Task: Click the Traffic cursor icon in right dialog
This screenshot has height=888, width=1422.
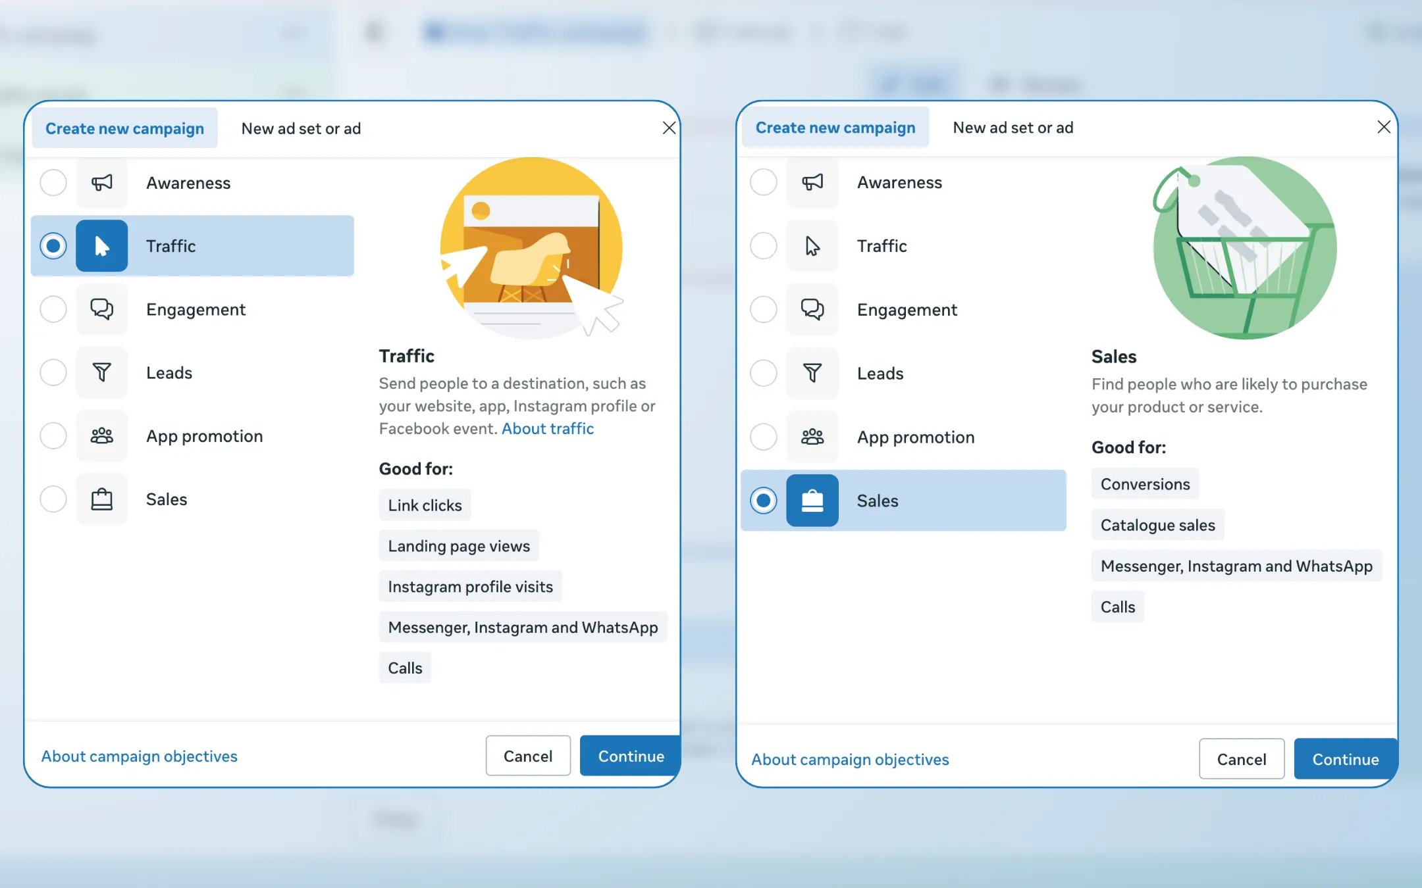Action: [x=812, y=246]
